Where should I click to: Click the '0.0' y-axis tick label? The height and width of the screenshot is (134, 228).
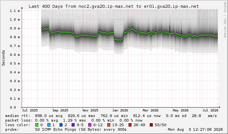pos(13,108)
